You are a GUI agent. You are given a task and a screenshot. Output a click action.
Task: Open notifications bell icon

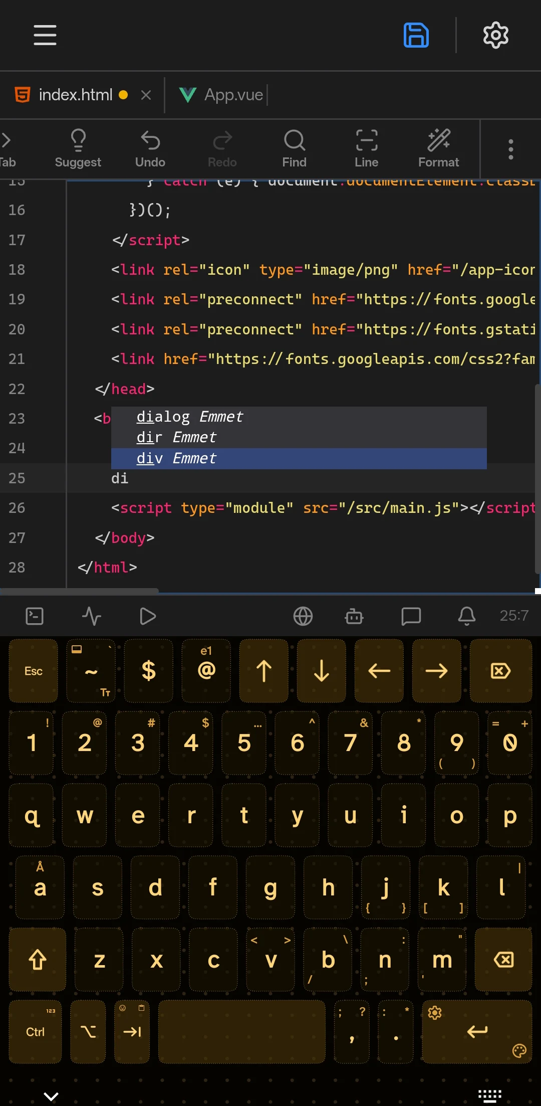(x=467, y=616)
